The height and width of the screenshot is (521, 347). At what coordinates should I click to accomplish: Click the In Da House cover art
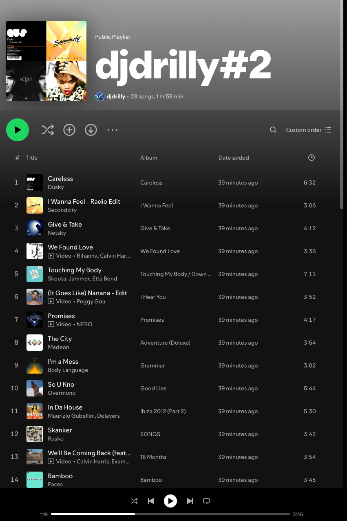click(x=35, y=411)
